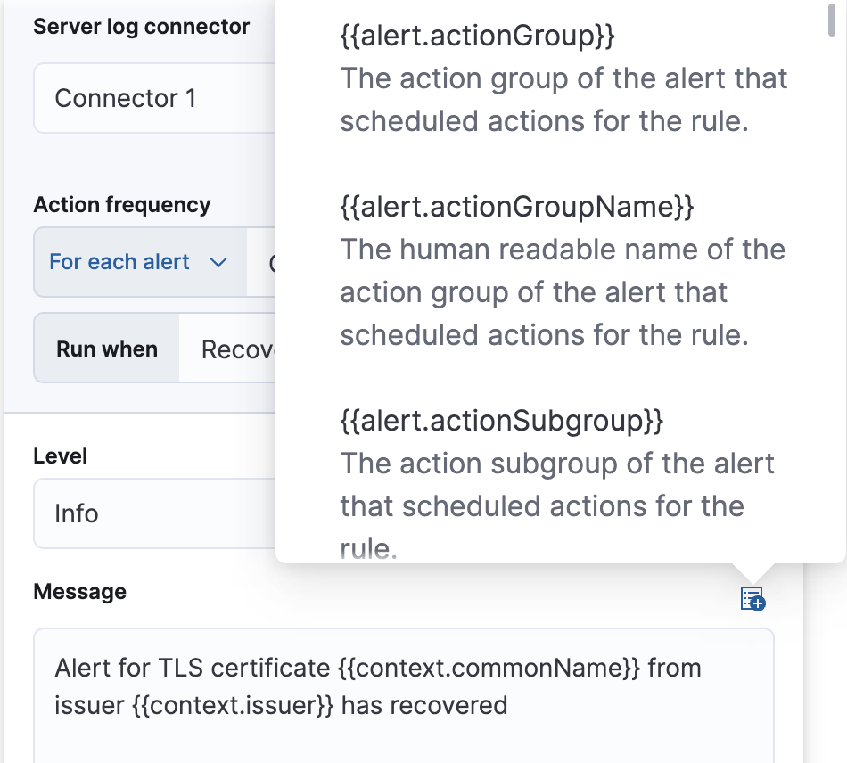Change the Level from Info
This screenshot has height=763, width=847.
(152, 513)
